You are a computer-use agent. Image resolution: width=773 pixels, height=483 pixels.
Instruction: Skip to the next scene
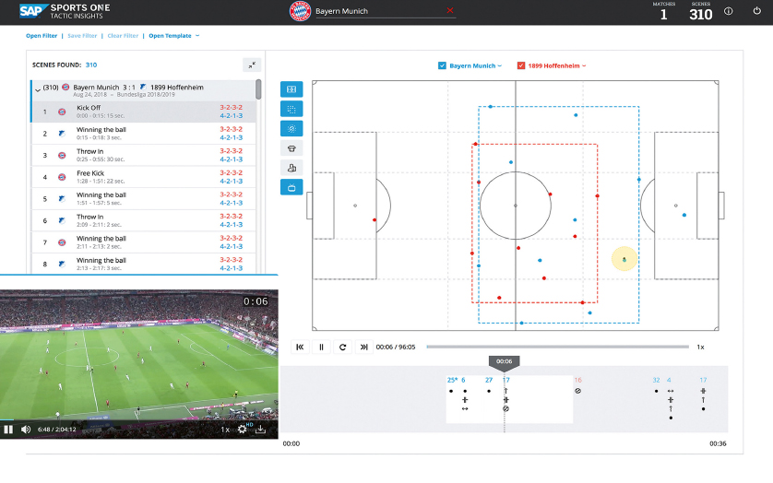pos(363,347)
